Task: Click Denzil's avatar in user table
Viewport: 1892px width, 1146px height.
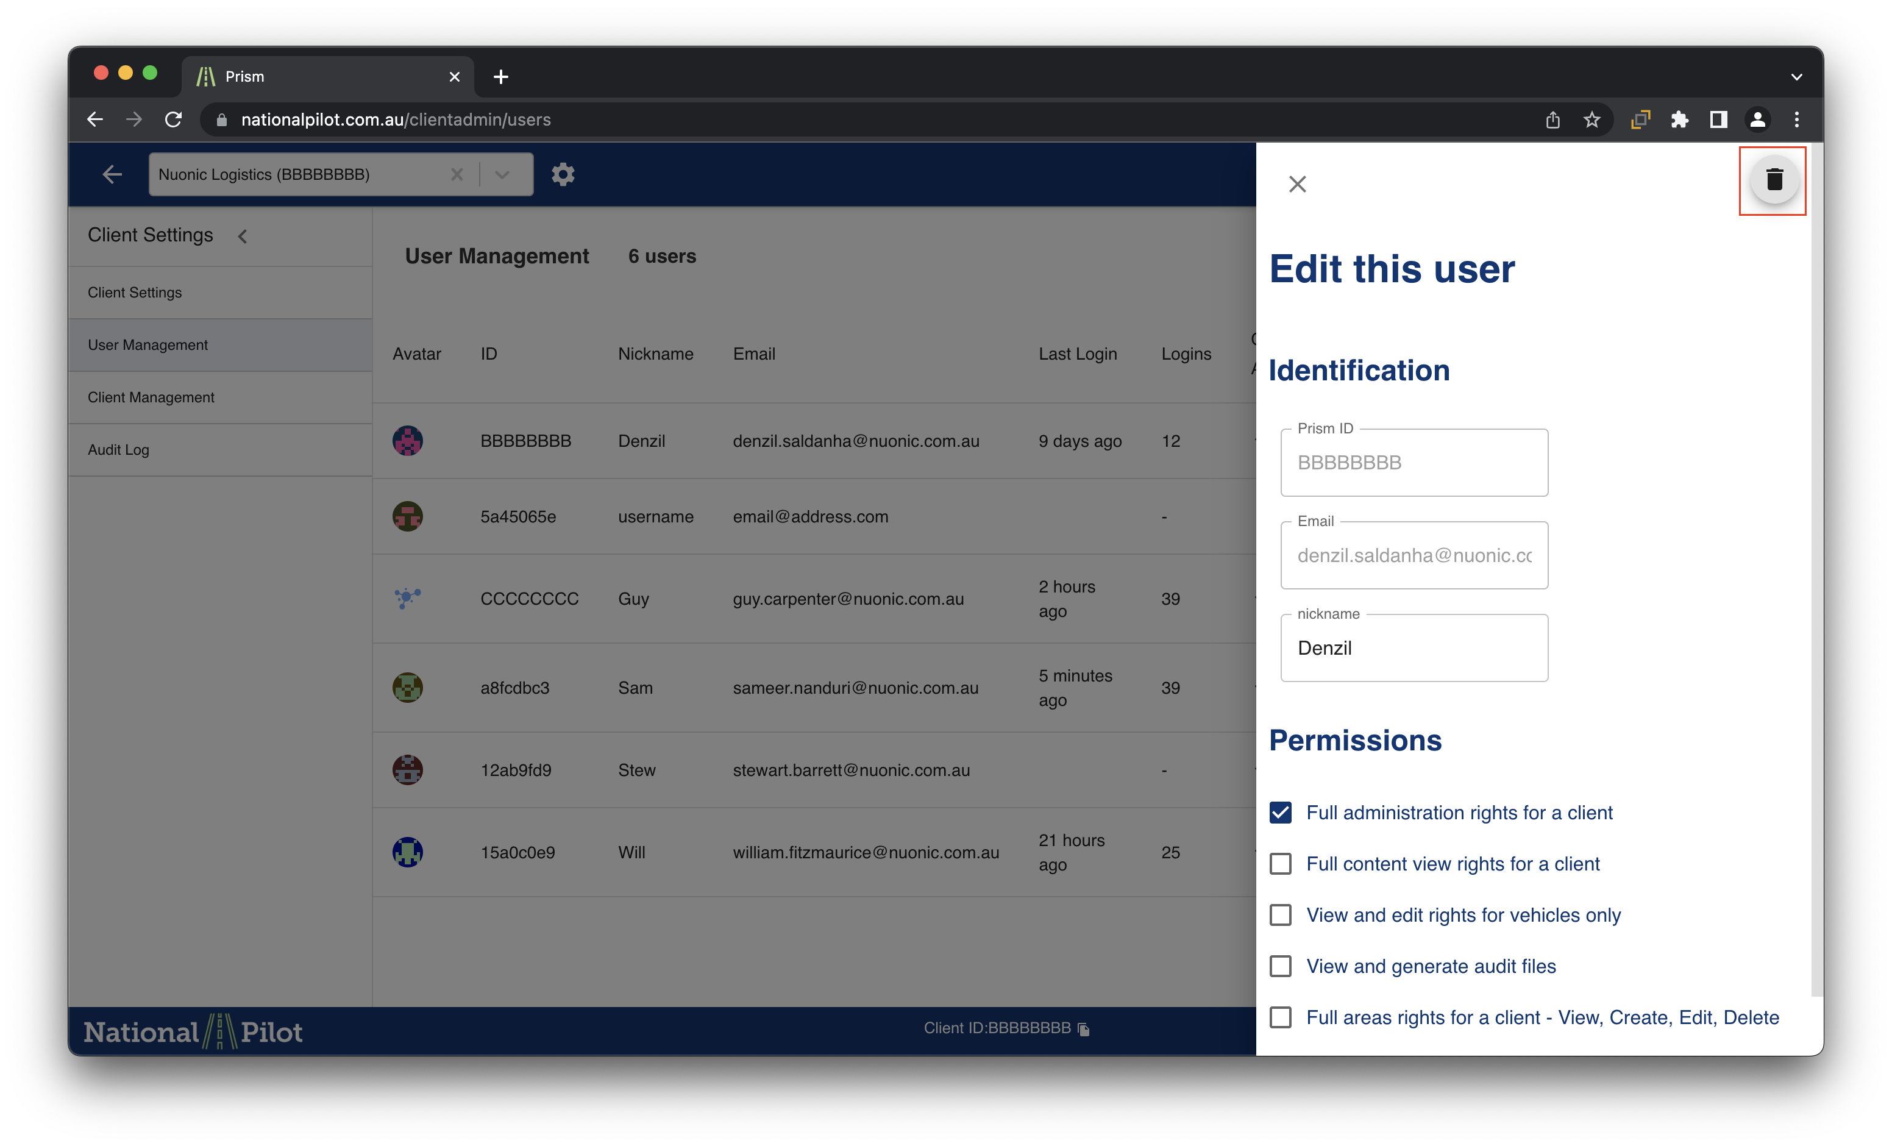Action: [408, 441]
